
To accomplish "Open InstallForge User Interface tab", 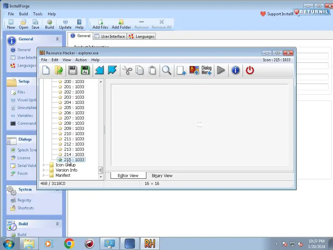I will (110, 36).
